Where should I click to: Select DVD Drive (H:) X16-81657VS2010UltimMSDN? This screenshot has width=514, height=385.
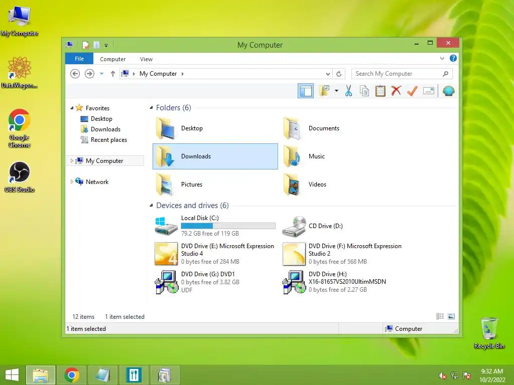pyautogui.click(x=342, y=282)
